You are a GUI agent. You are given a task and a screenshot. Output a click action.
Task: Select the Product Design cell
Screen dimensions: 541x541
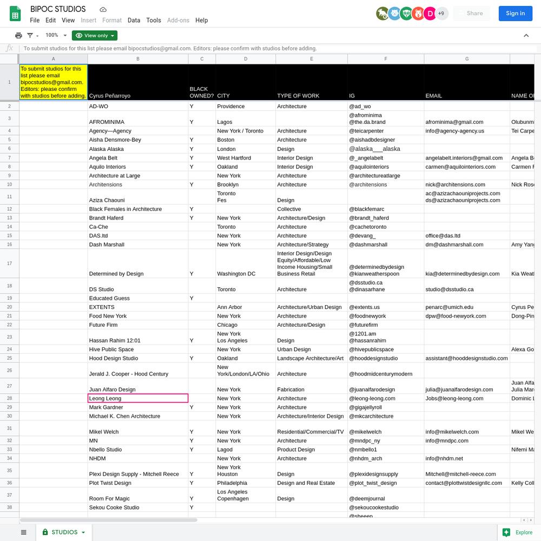(x=312, y=450)
